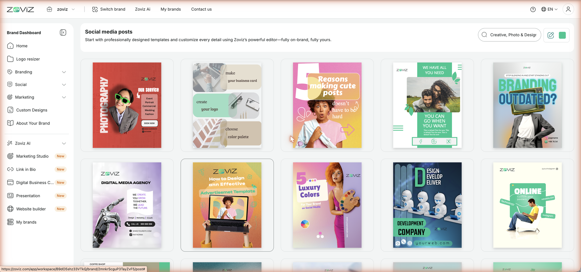The height and width of the screenshot is (272, 581).
Task: Click the Zoviz logo
Action: point(20,10)
